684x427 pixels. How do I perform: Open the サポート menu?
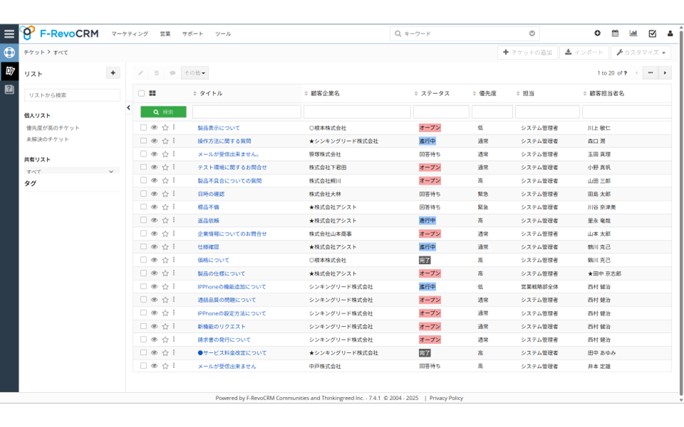193,33
